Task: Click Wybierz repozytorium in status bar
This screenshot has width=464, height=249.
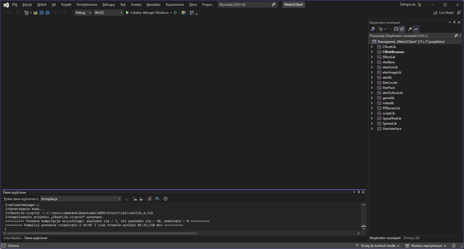Action: tap(426, 246)
